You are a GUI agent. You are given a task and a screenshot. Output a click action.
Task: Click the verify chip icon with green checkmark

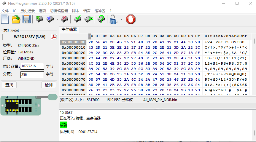pyautogui.click(x=78, y=19)
